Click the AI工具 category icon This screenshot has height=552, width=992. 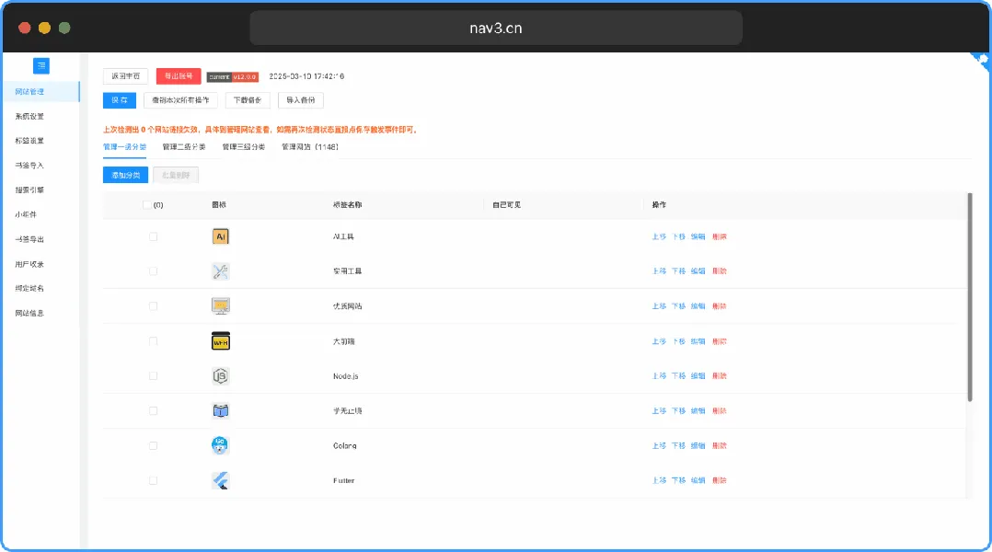[x=220, y=236]
